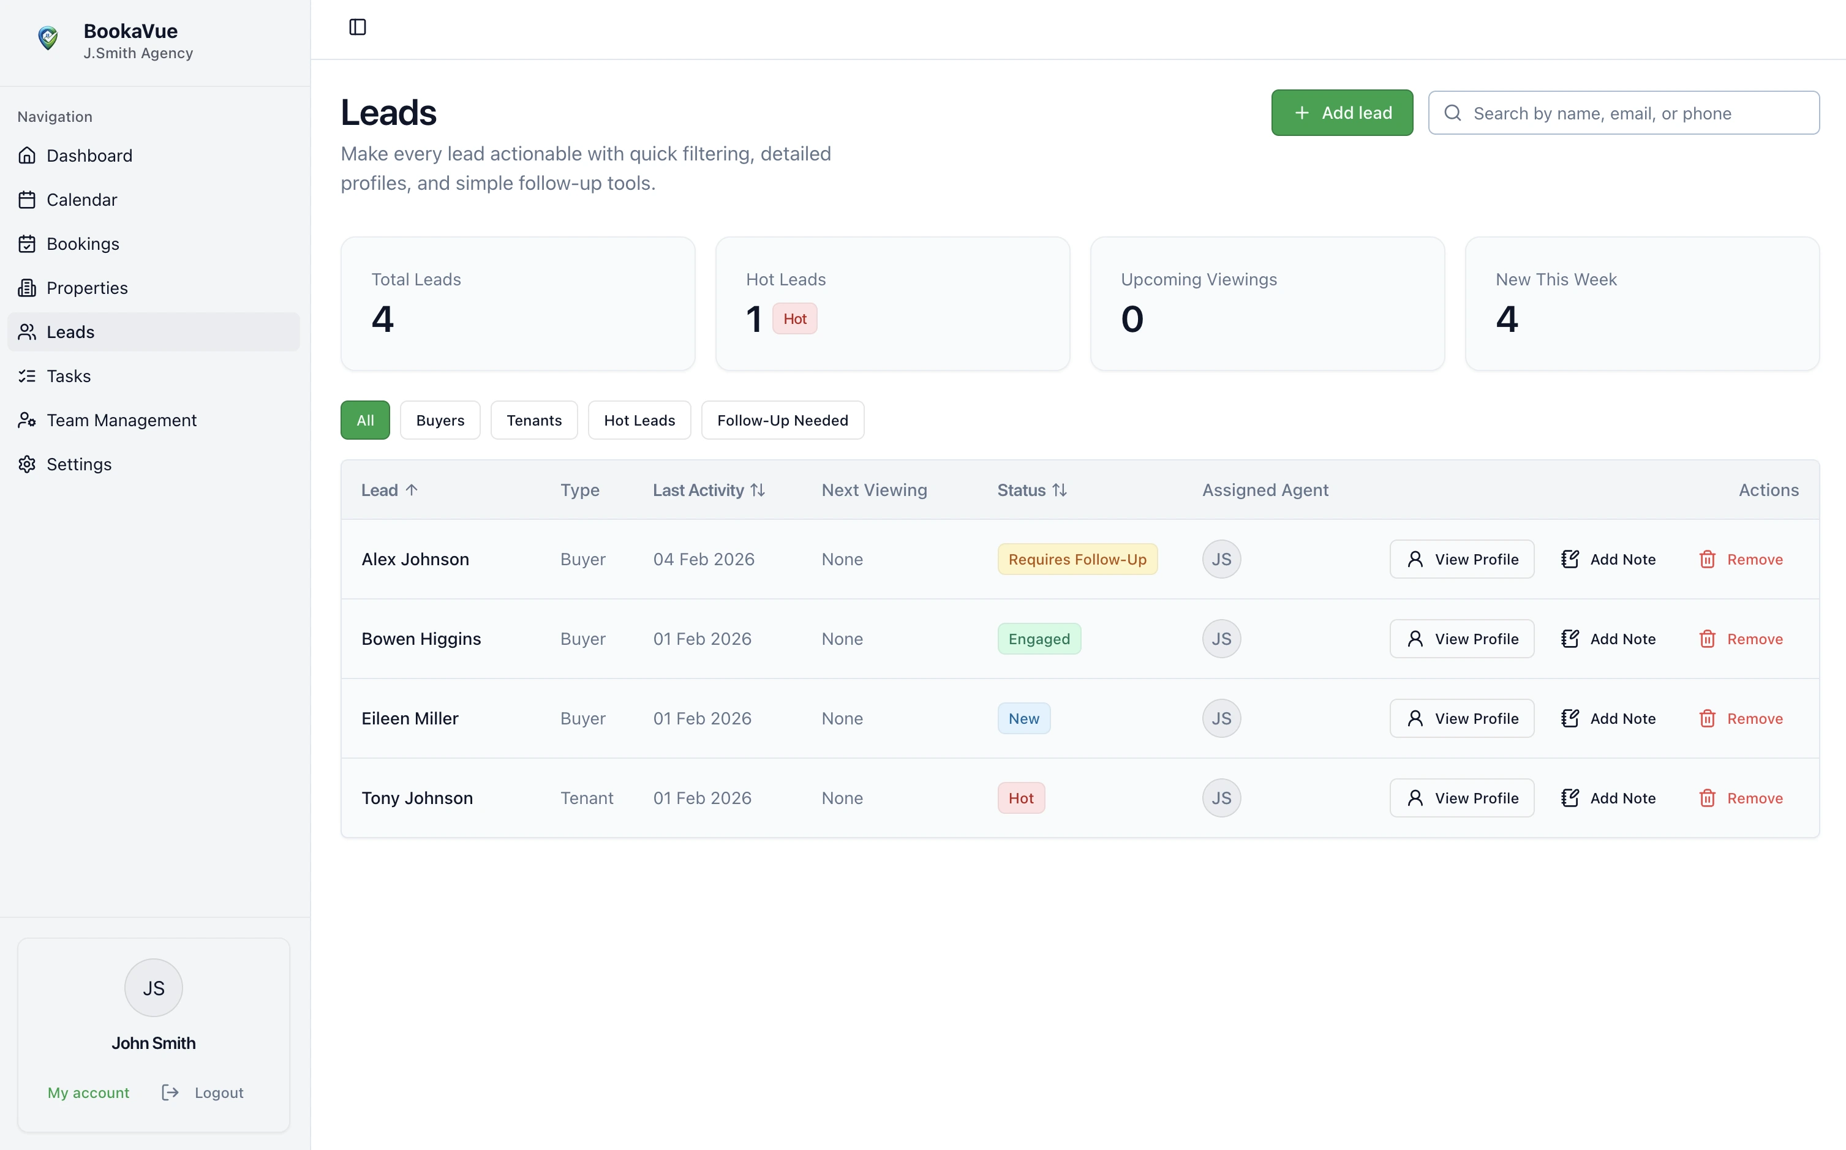Image resolution: width=1846 pixels, height=1150 pixels.
Task: Click the Properties building icon
Action: (26, 288)
